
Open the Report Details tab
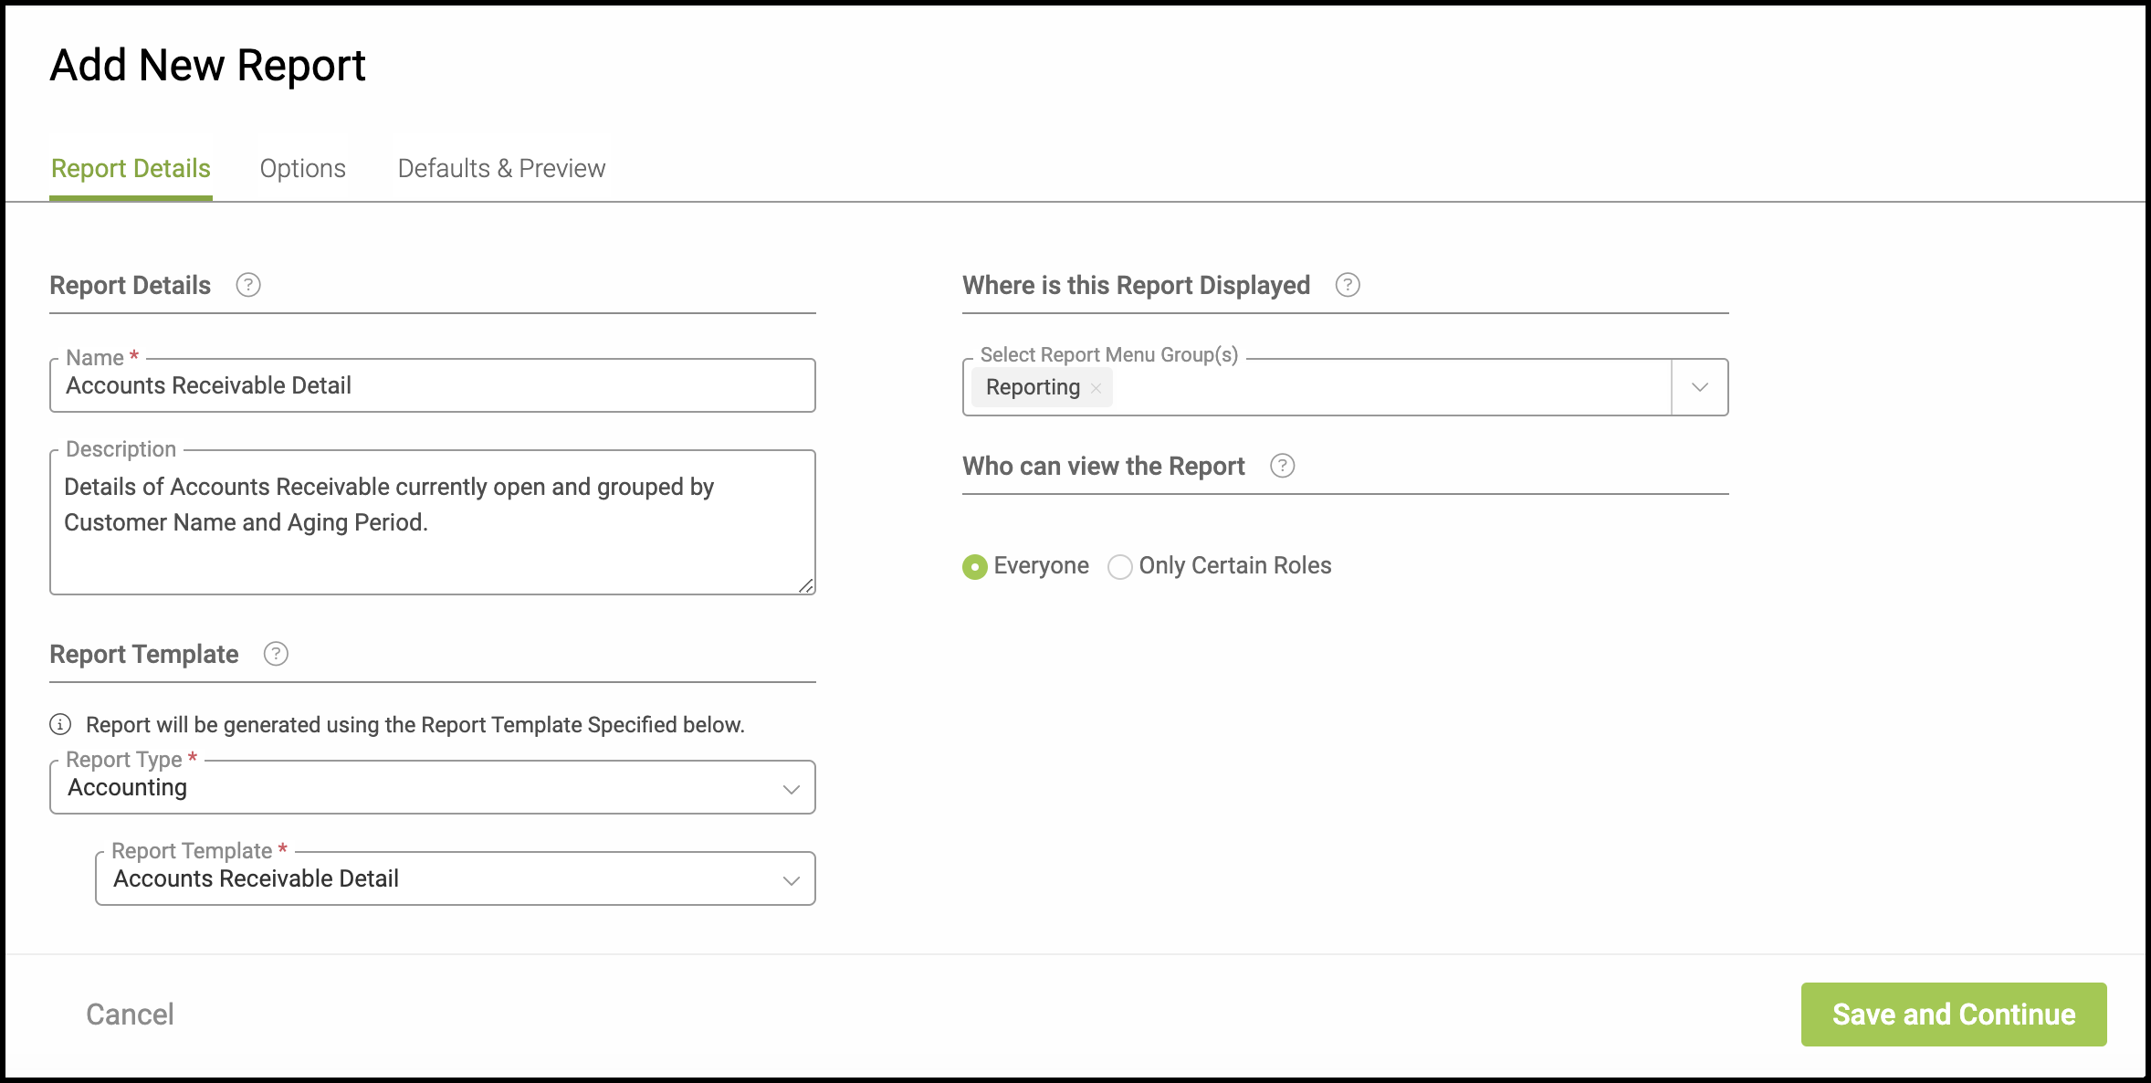131,168
